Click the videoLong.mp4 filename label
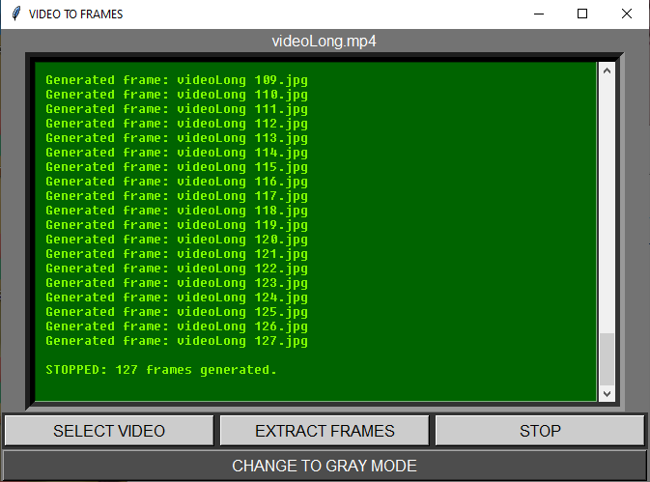Image resolution: width=650 pixels, height=482 pixels. click(325, 42)
